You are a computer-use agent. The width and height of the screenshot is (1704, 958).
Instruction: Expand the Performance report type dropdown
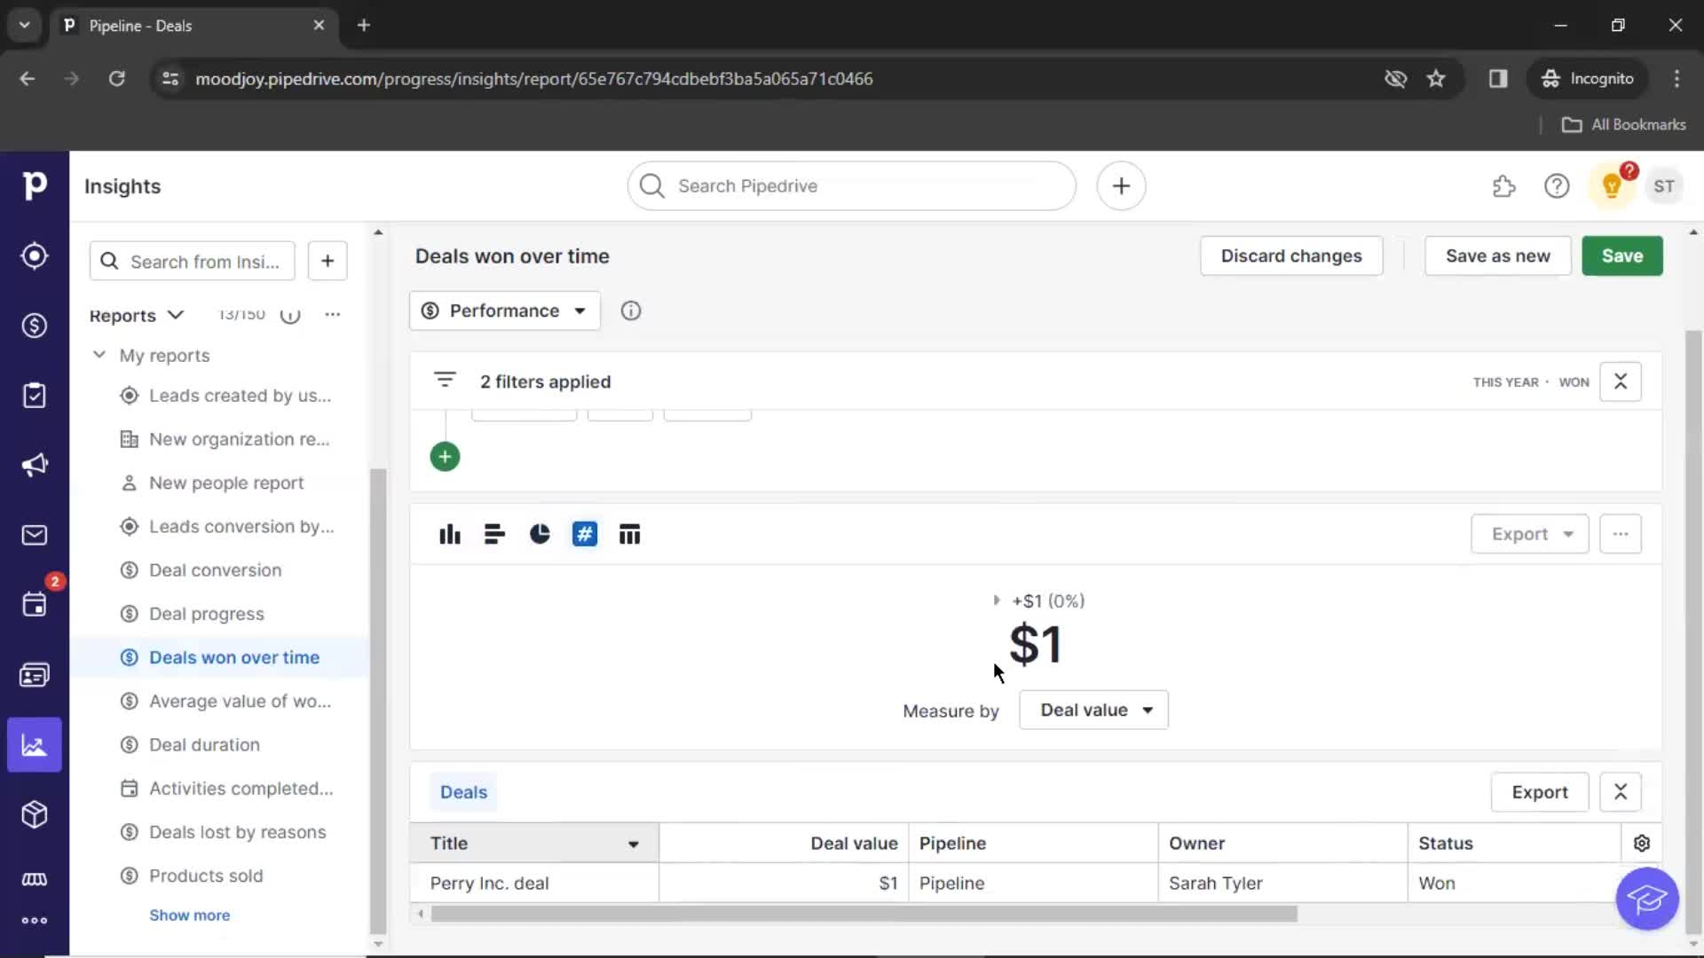pos(504,310)
